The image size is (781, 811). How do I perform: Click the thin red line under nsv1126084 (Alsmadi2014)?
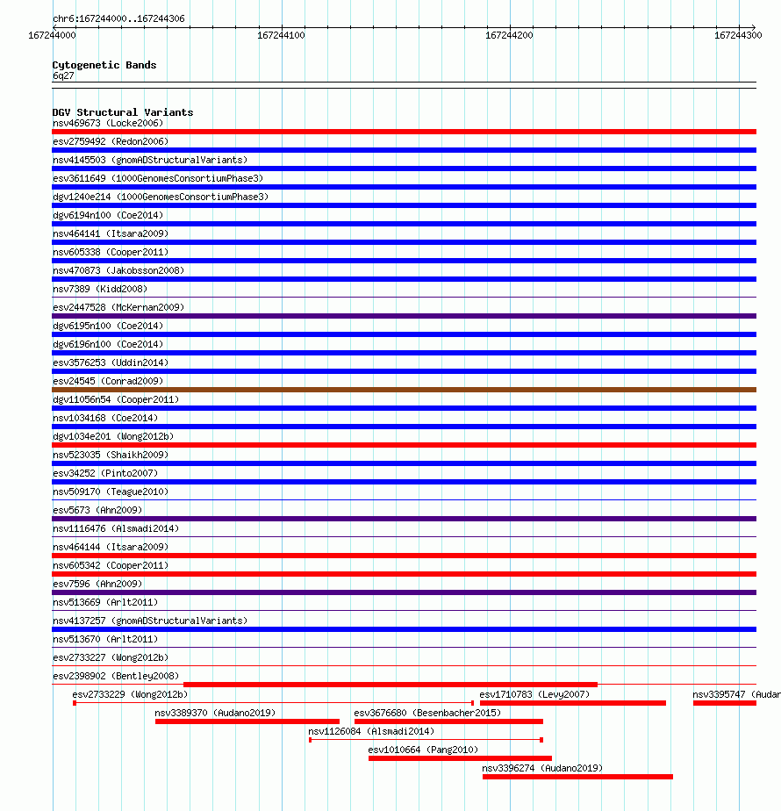tap(426, 740)
